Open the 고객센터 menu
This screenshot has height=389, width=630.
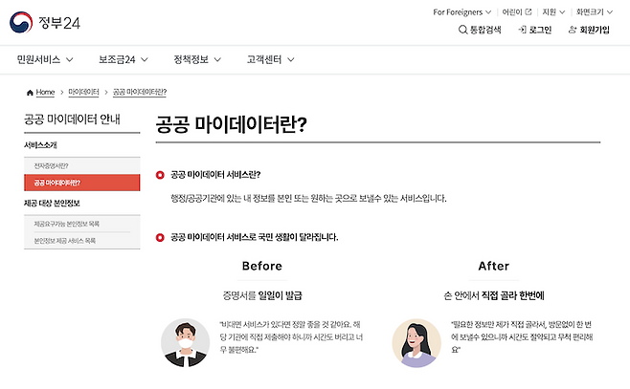270,60
